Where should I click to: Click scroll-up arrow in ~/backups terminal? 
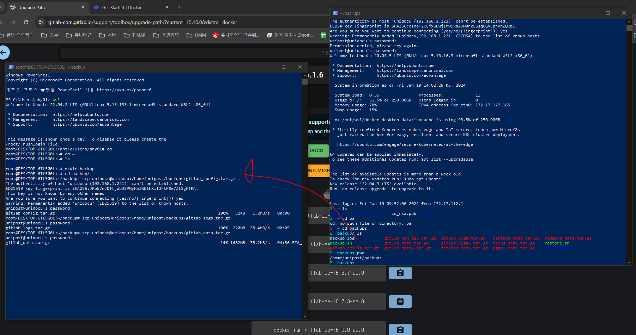pyautogui.click(x=629, y=22)
